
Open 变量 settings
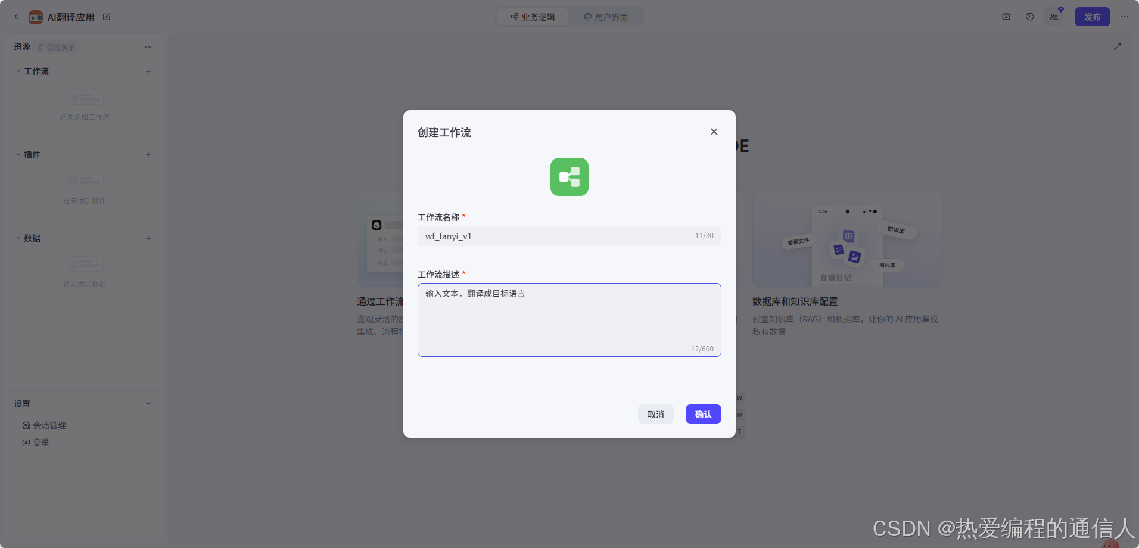click(36, 443)
